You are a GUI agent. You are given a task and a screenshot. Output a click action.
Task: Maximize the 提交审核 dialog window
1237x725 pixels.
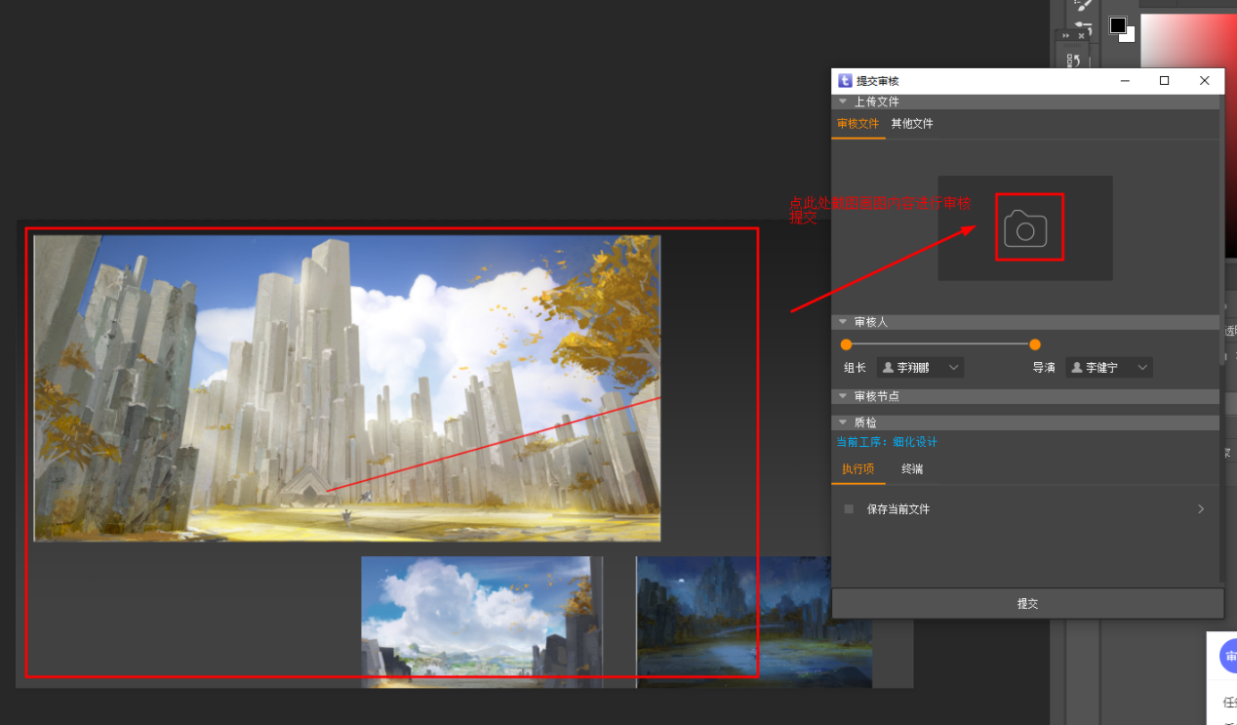[1164, 81]
